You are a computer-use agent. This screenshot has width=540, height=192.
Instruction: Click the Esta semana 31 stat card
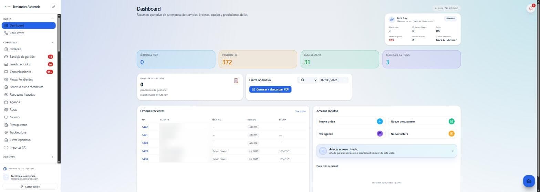pyautogui.click(x=340, y=59)
